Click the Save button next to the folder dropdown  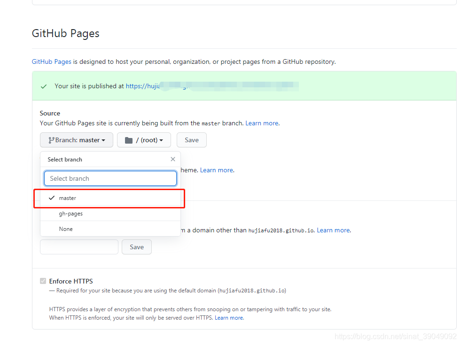192,140
